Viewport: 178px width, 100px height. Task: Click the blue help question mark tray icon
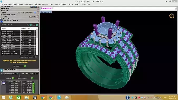tap(127, 98)
